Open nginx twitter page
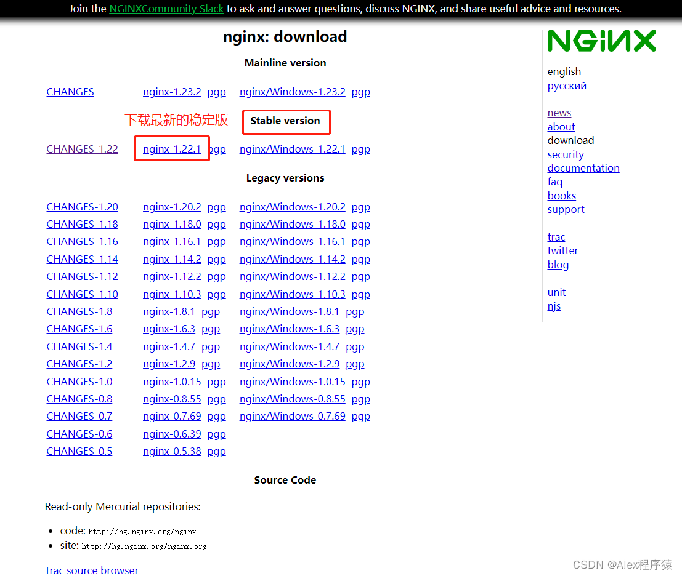This screenshot has width=682, height=576. pos(562,250)
